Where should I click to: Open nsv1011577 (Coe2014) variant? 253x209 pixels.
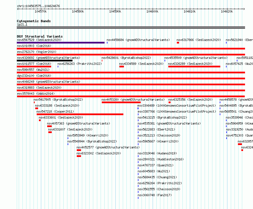[x=34, y=64]
